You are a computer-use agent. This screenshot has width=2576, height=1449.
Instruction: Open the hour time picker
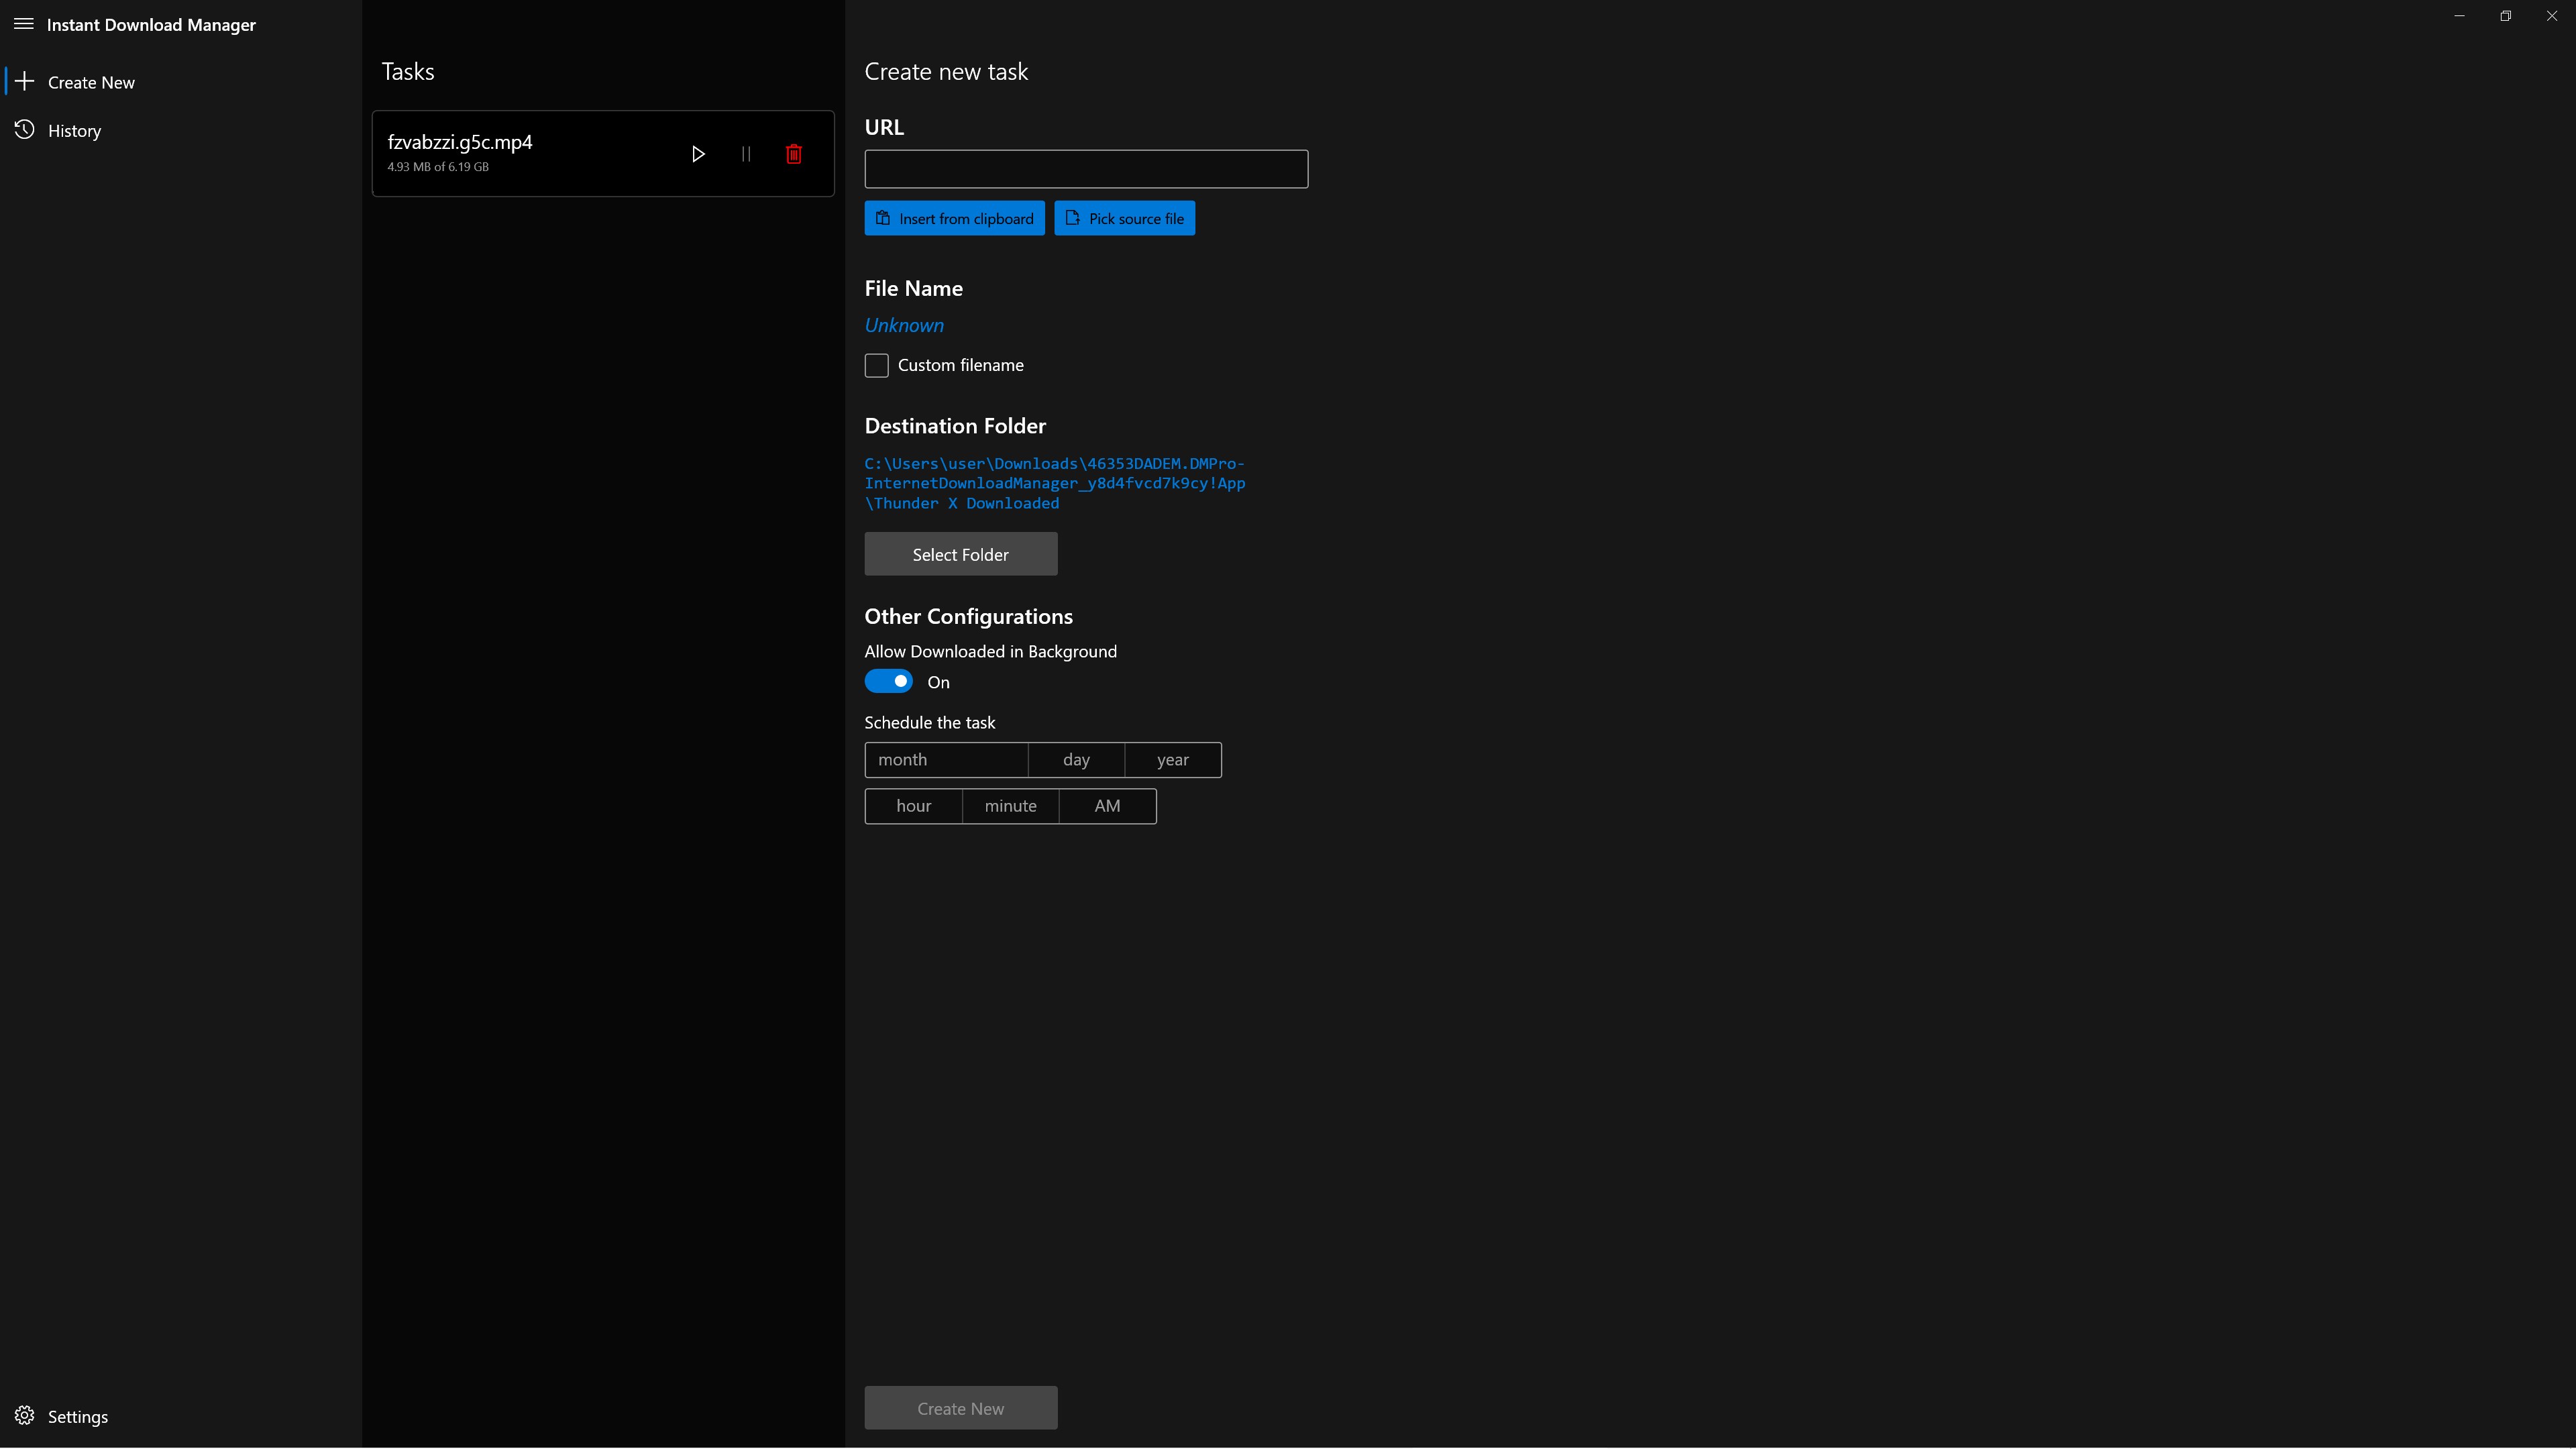click(914, 806)
